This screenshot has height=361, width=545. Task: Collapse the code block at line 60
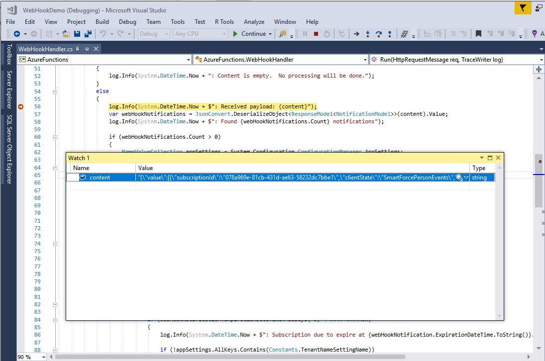point(55,137)
